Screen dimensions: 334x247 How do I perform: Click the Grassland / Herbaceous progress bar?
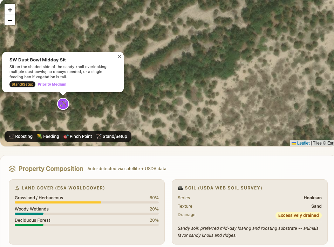coord(87,202)
